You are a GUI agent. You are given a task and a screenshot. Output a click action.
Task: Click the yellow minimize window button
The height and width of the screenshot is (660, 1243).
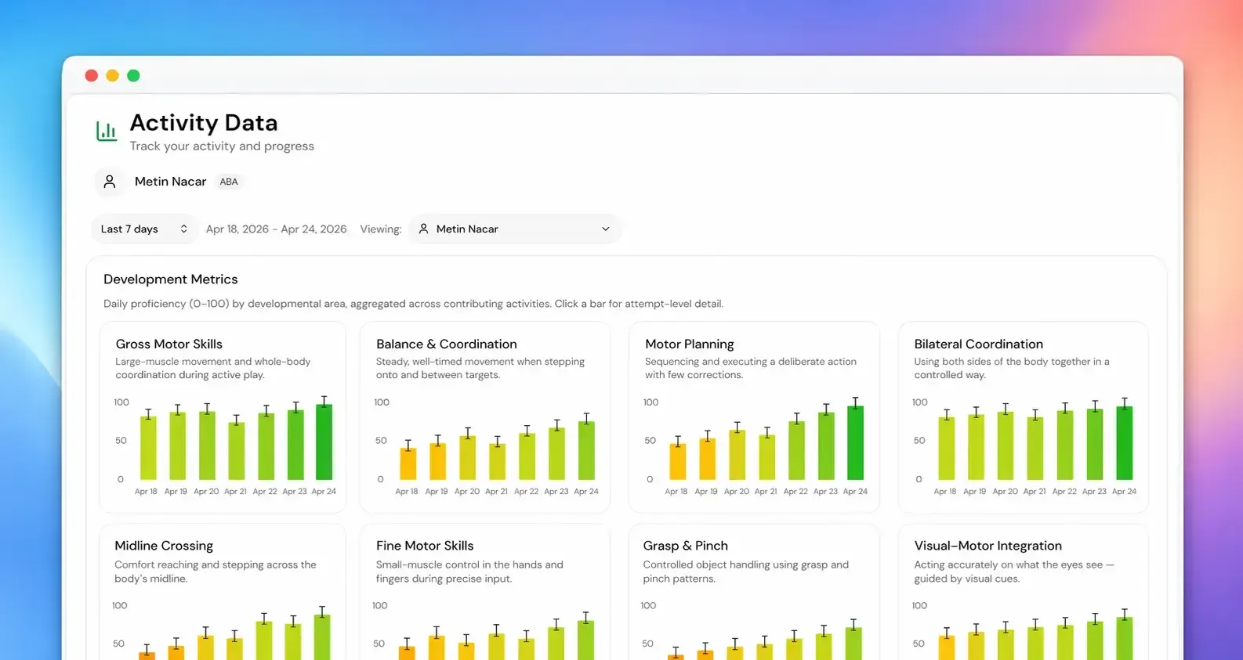click(x=112, y=75)
